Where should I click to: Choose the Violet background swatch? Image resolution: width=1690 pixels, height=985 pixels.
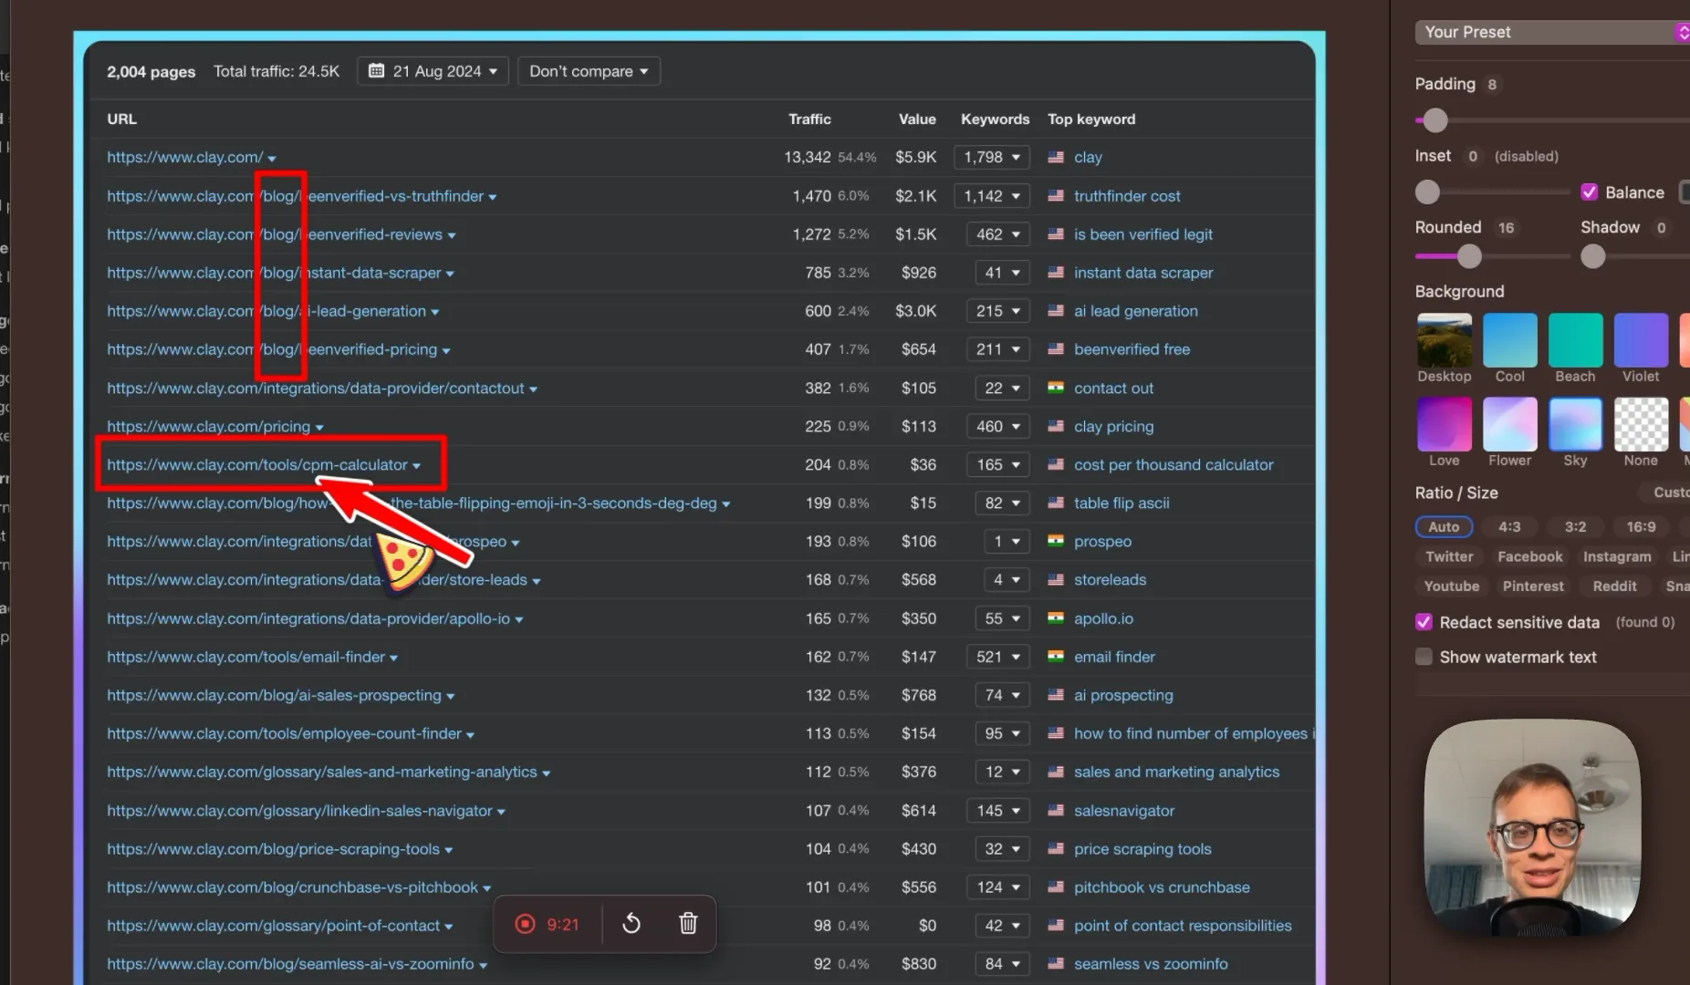[x=1641, y=339]
